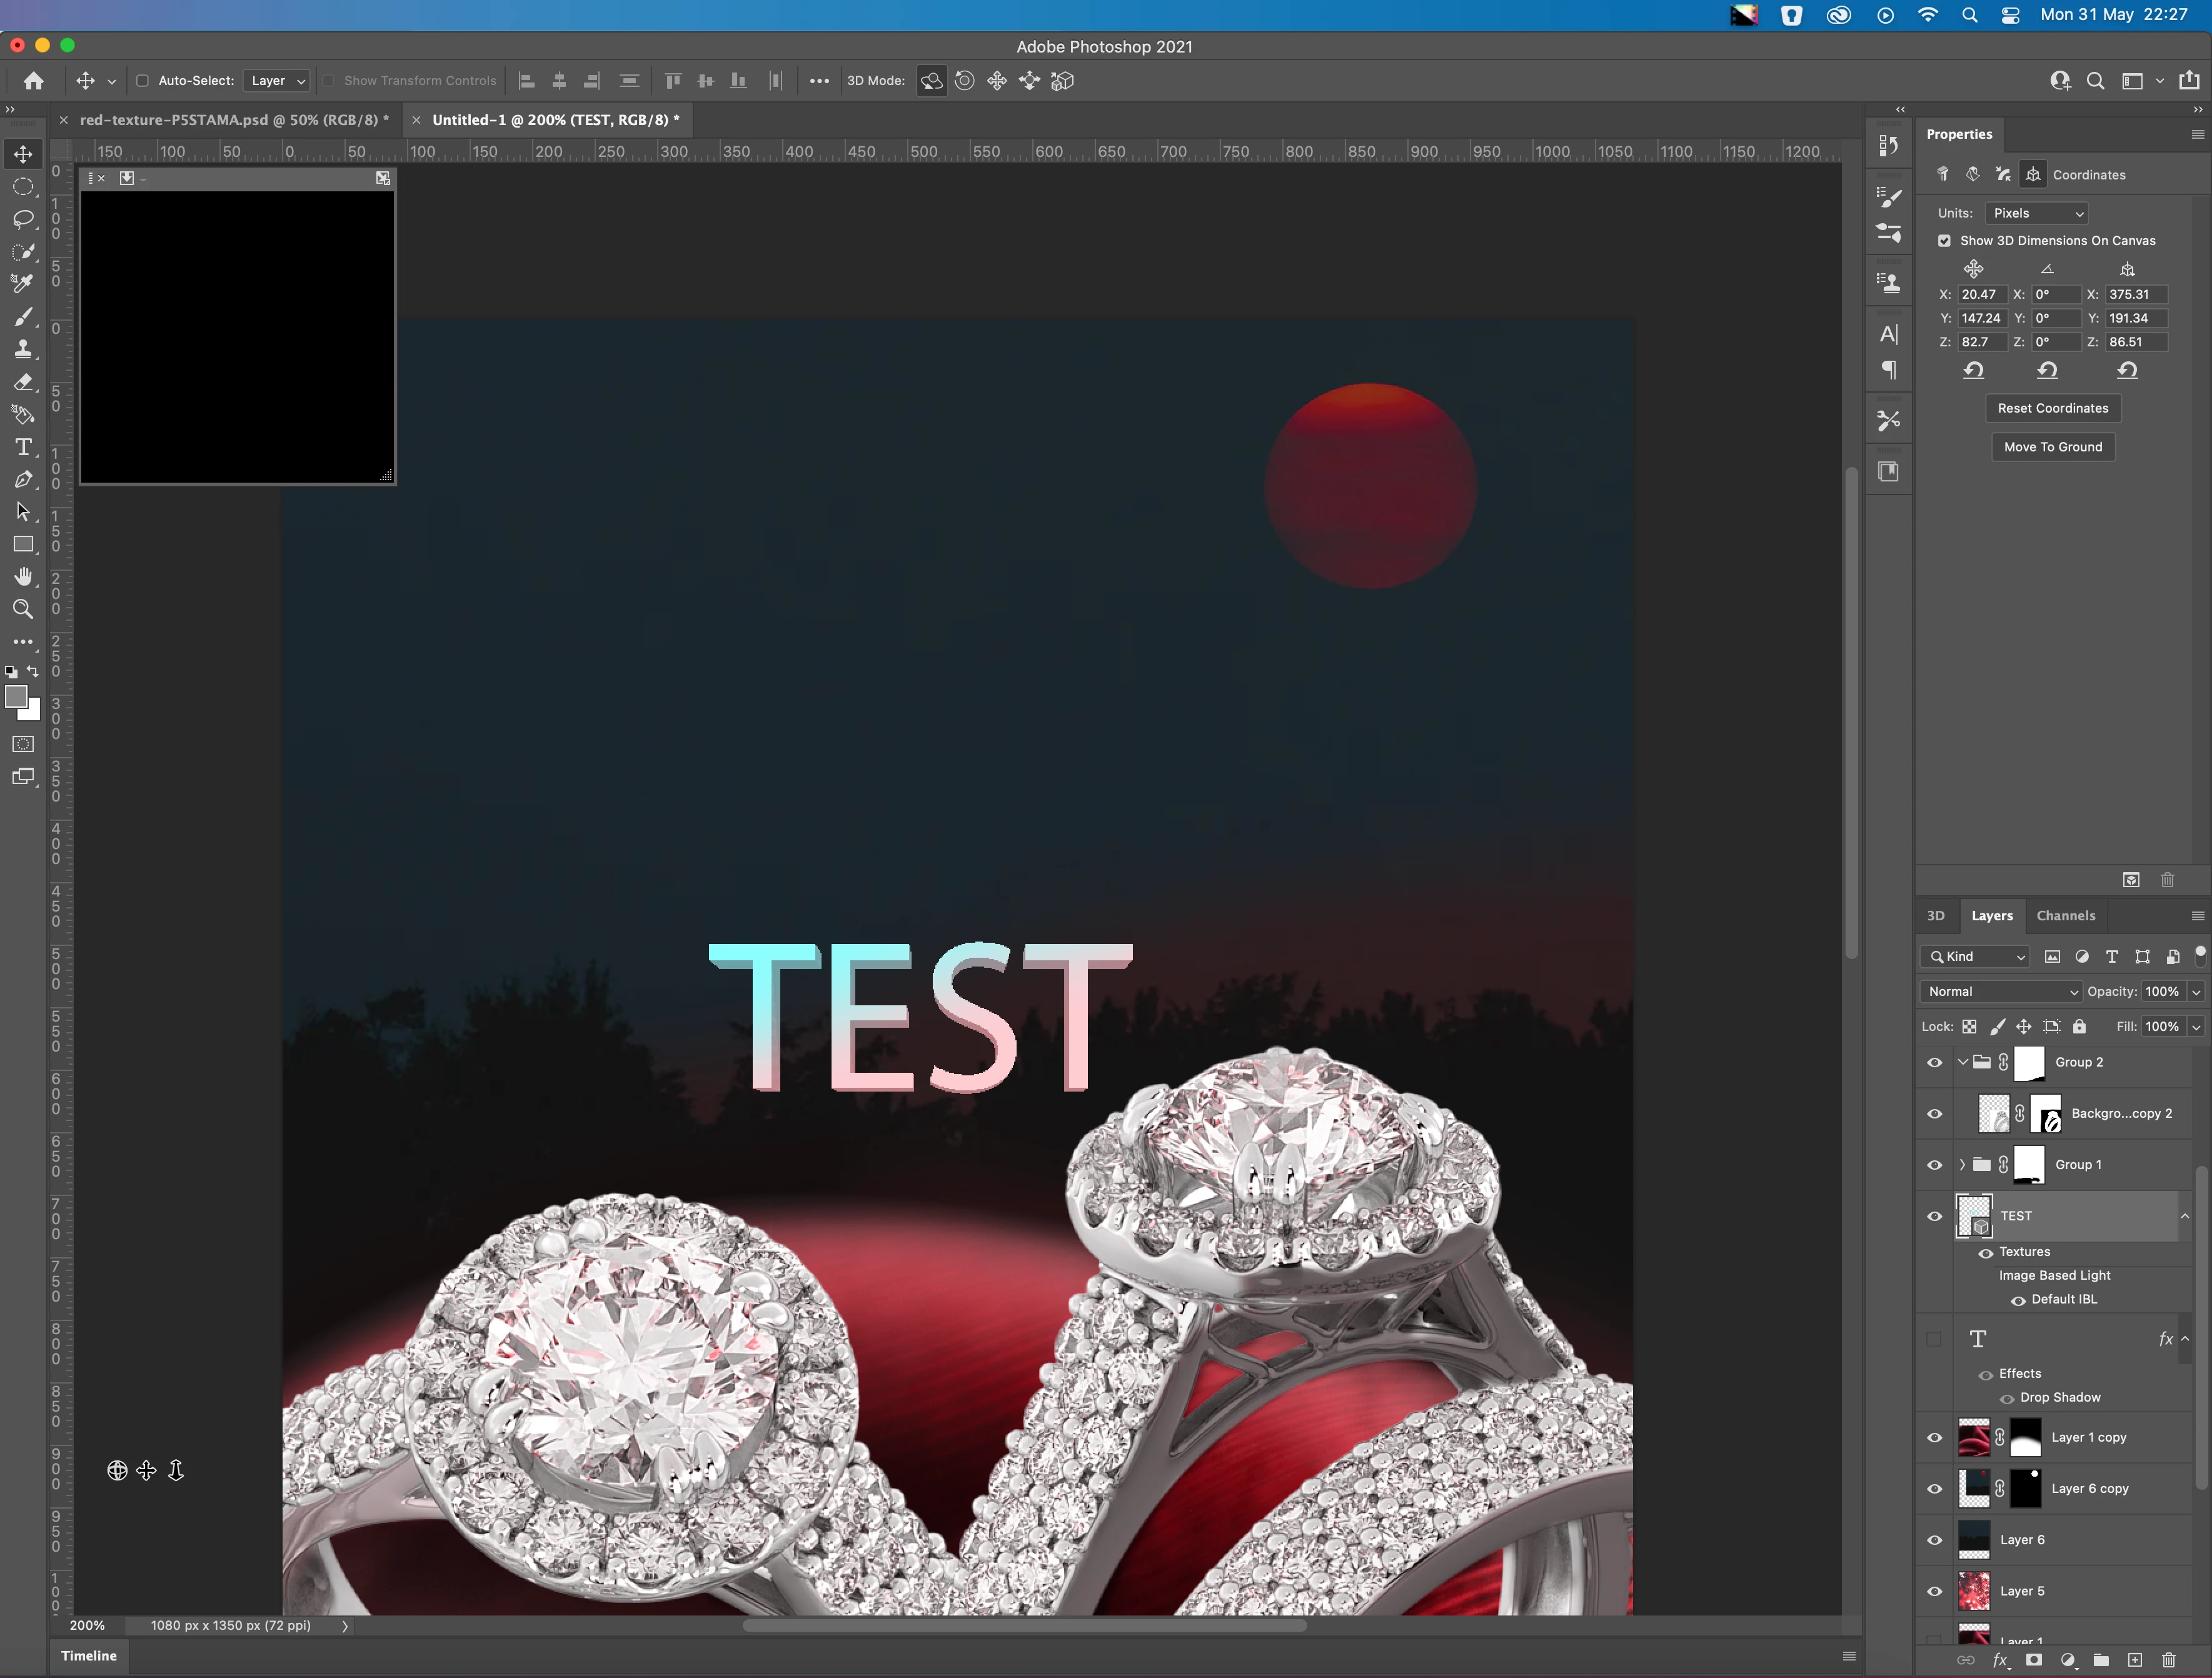Enable the Auto-Select checkbox

click(x=142, y=81)
